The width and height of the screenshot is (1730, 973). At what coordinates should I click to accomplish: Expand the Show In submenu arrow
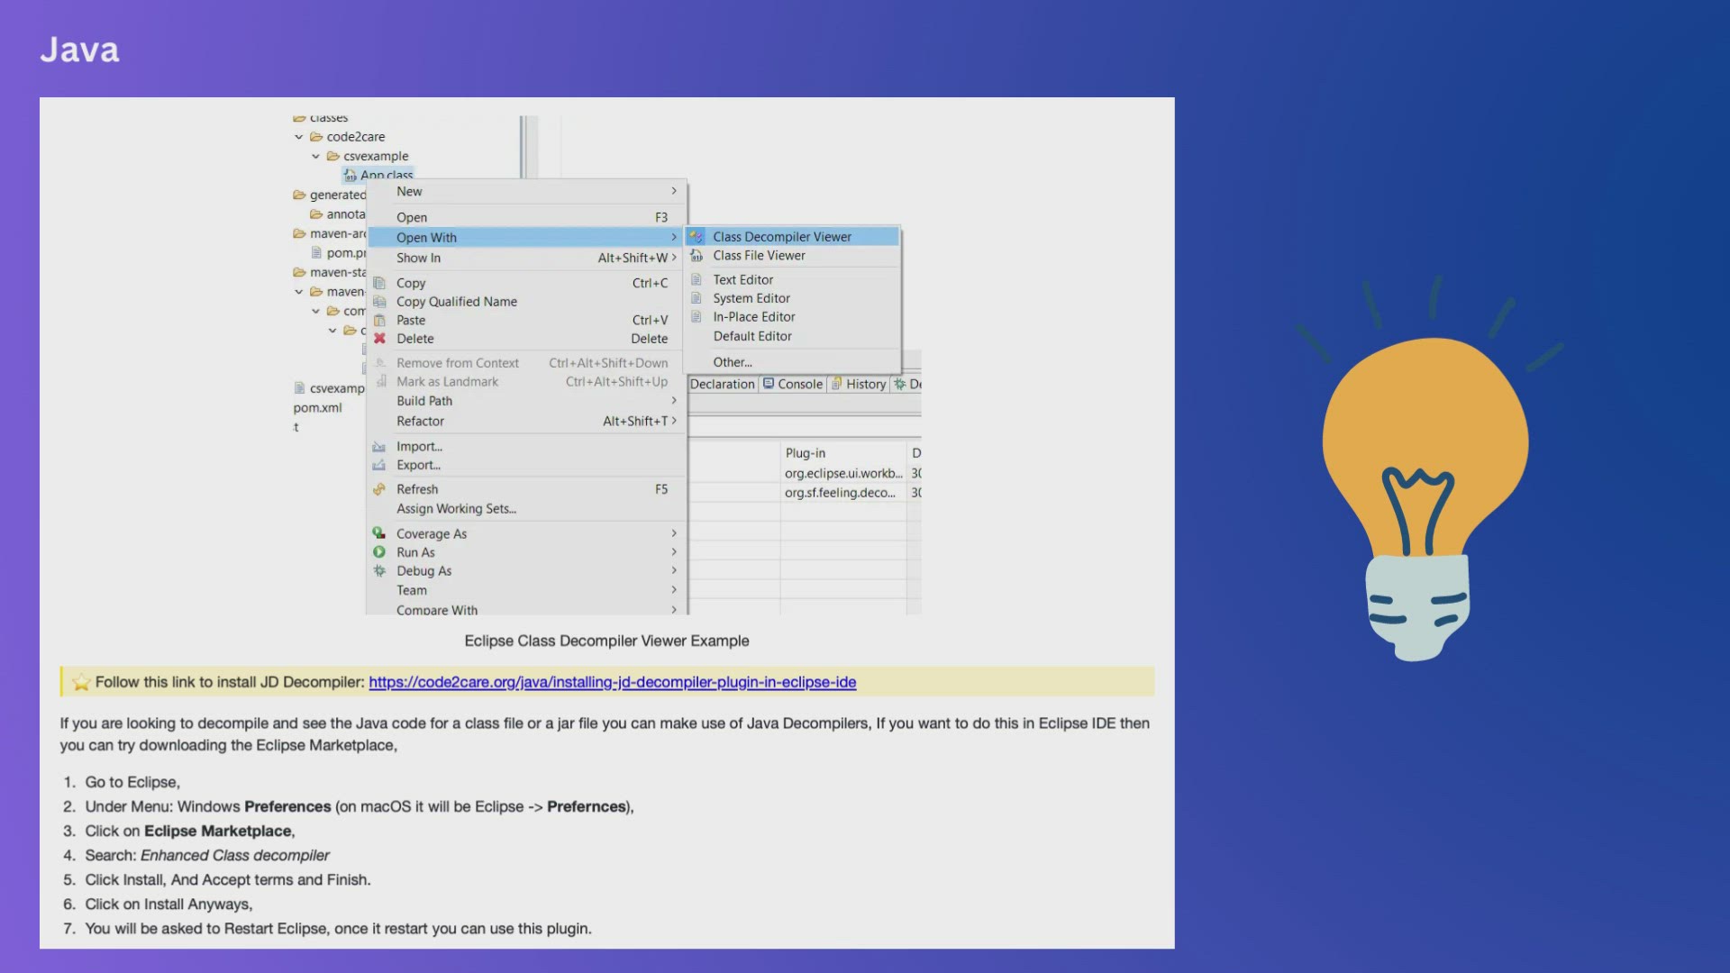[x=674, y=258]
